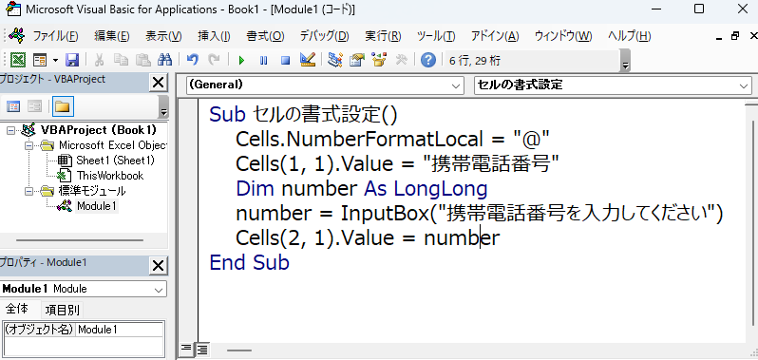Collapse the 標準モジュール tree folder
The height and width of the screenshot is (360, 758).
click(x=29, y=191)
